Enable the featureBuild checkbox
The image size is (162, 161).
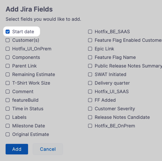coord(8,100)
